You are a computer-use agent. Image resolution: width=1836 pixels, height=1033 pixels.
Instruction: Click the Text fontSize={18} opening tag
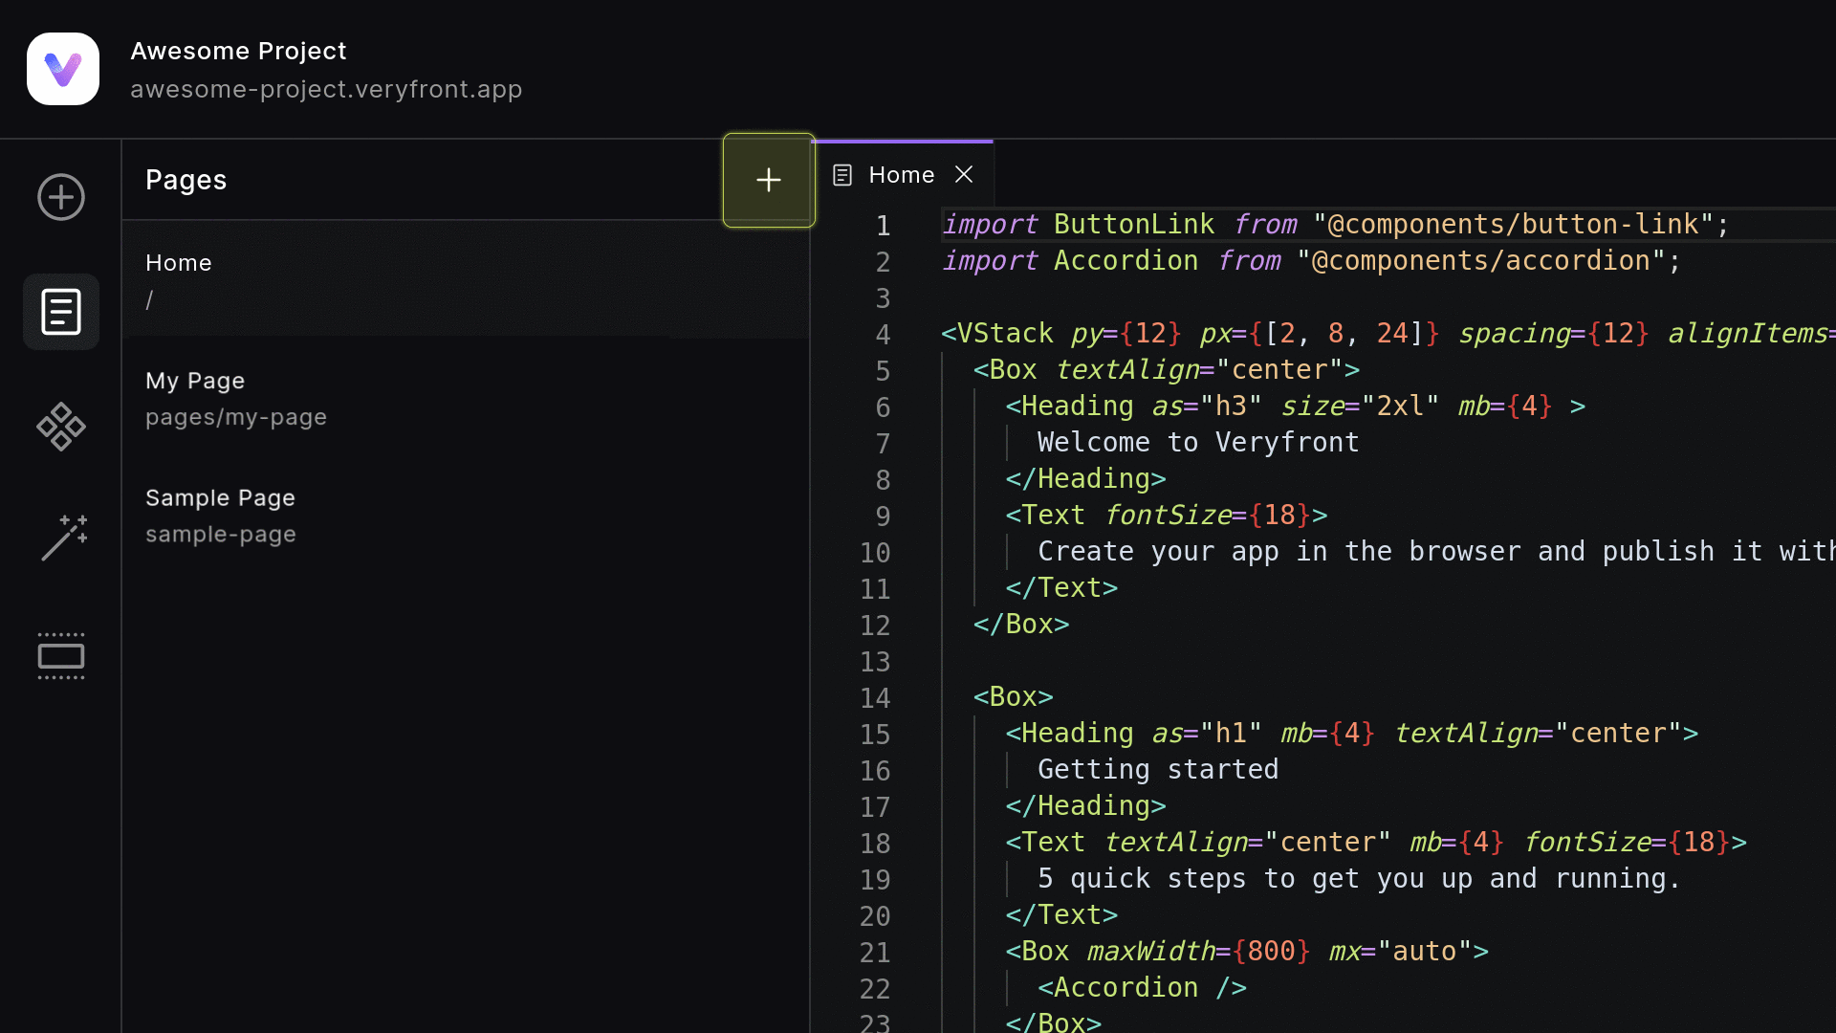[1167, 515]
